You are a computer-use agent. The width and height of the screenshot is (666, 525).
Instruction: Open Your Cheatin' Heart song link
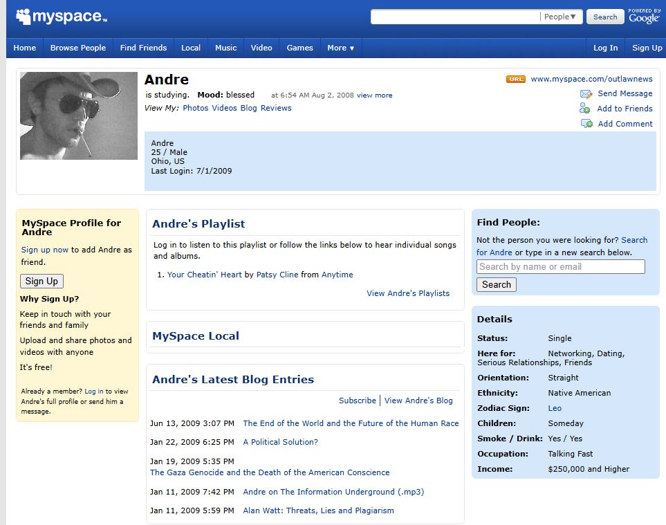[x=204, y=275]
